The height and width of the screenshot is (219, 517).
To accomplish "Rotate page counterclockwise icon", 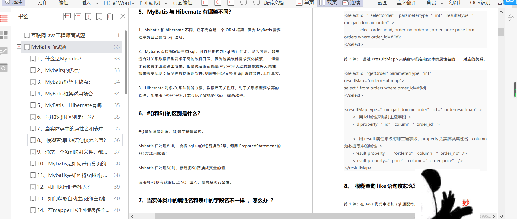I will pyautogui.click(x=244, y=3).
